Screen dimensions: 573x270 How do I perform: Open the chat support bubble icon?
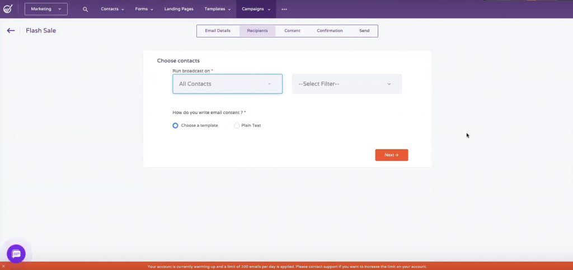coord(16,254)
